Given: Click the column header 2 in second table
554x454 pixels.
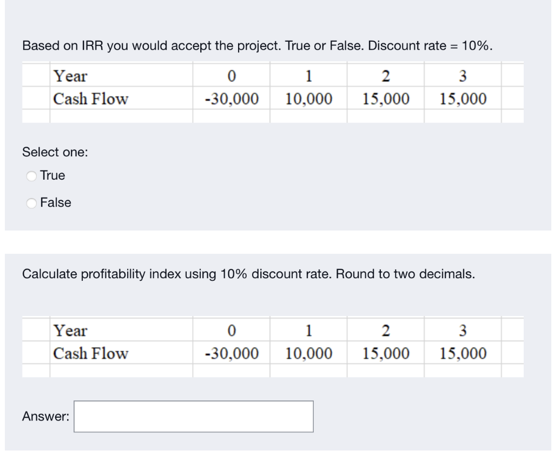Looking at the screenshot, I should click(x=385, y=331).
